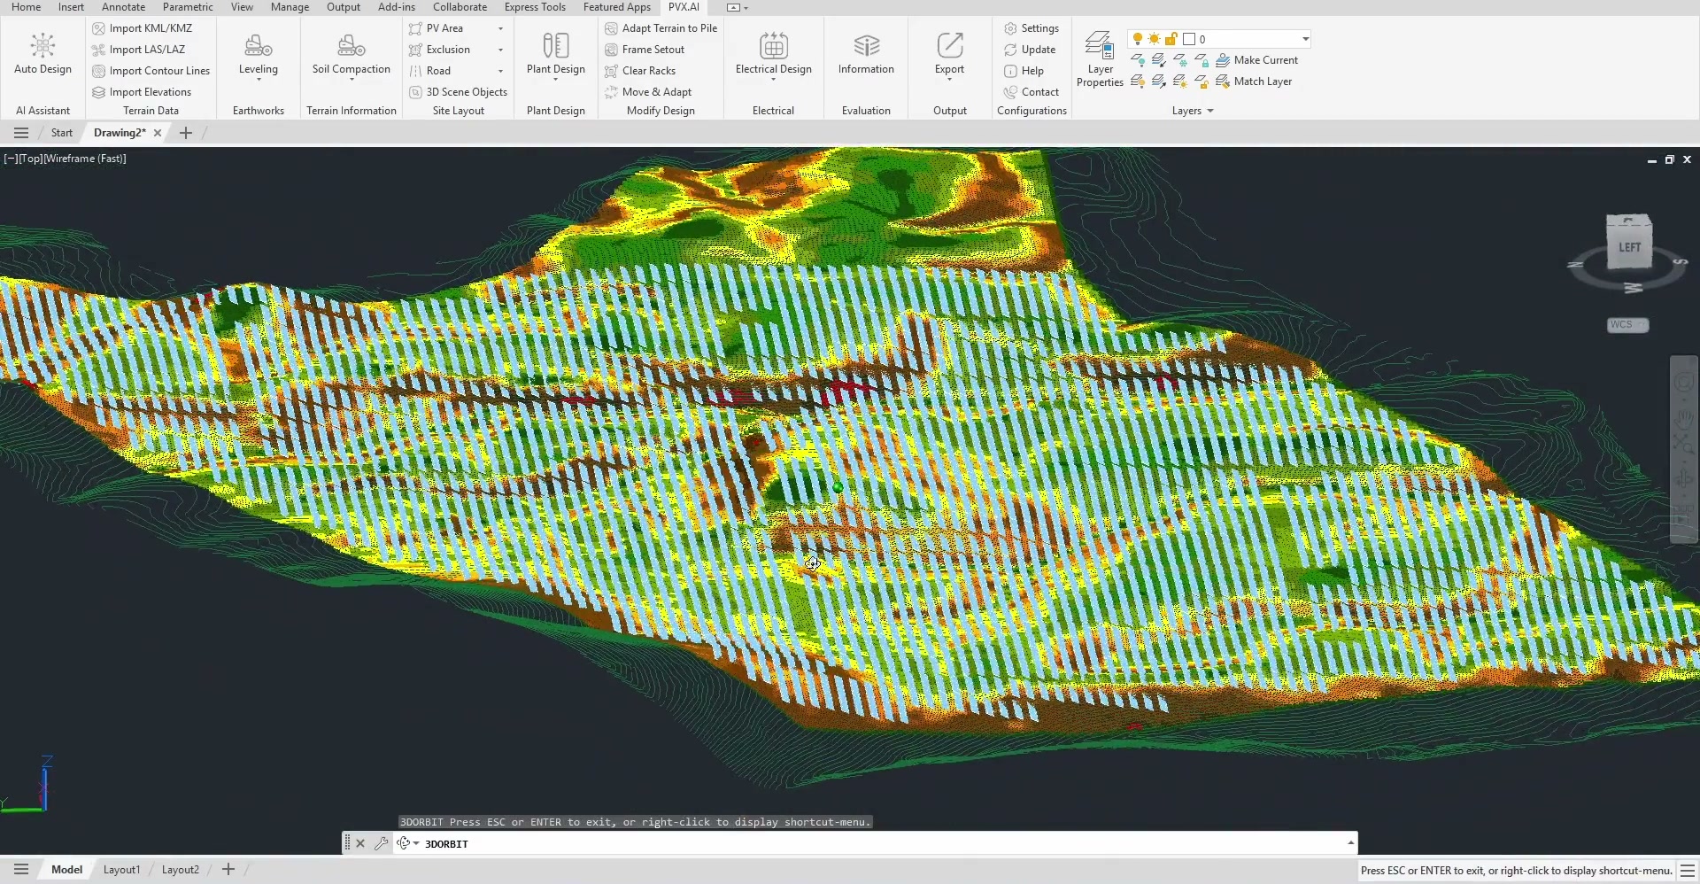This screenshot has width=1700, height=884.
Task: Click Thaw All Layers icon
Action: click(1180, 81)
